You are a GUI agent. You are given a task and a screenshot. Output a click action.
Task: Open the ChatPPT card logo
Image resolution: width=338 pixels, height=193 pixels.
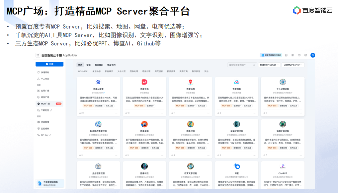(x=283, y=166)
